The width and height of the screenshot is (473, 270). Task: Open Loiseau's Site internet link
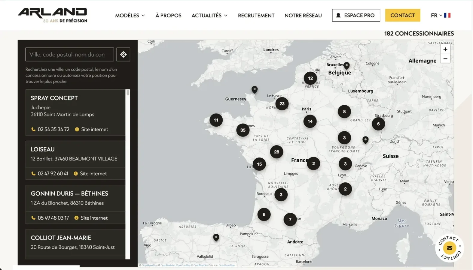click(90, 173)
